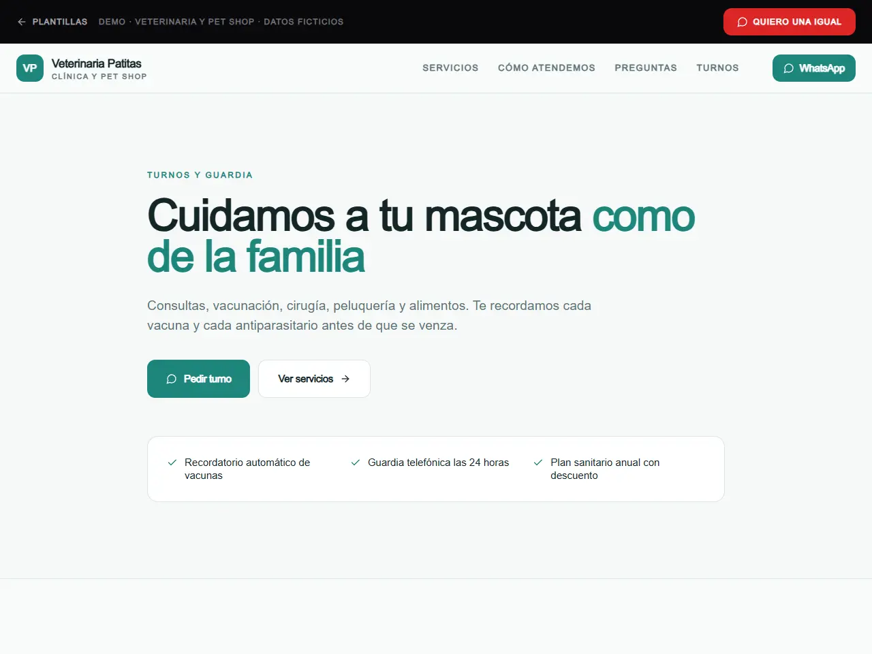Click the VP logo icon

coord(30,68)
